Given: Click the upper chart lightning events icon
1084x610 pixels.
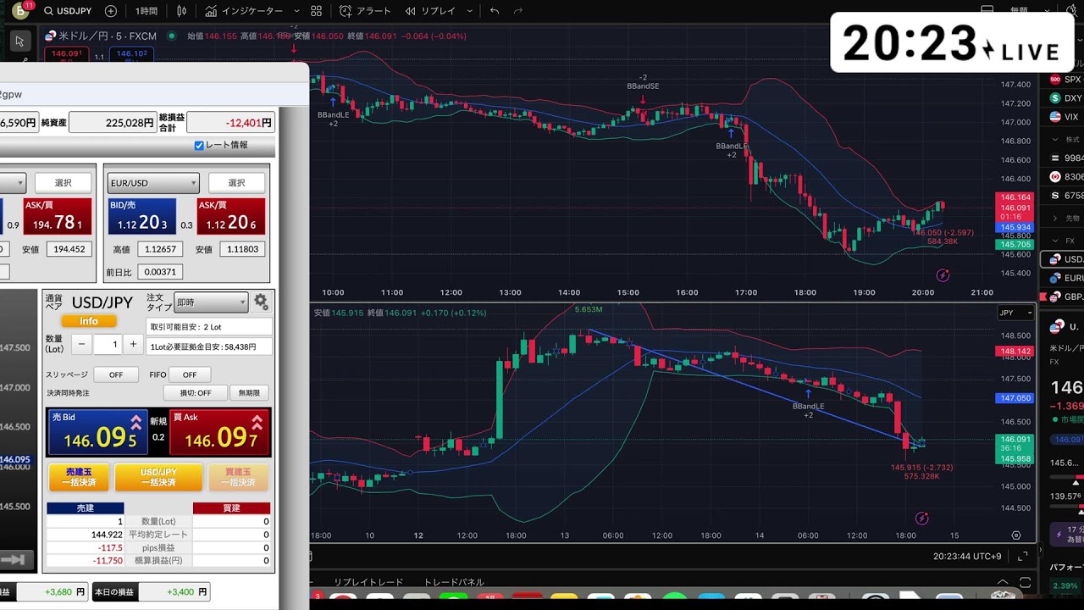Looking at the screenshot, I should pos(943,275).
